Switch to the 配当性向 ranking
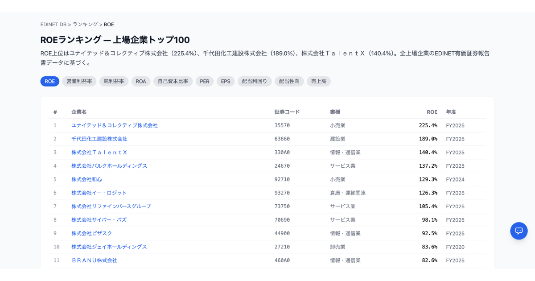The width and height of the screenshot is (535, 281). (289, 81)
